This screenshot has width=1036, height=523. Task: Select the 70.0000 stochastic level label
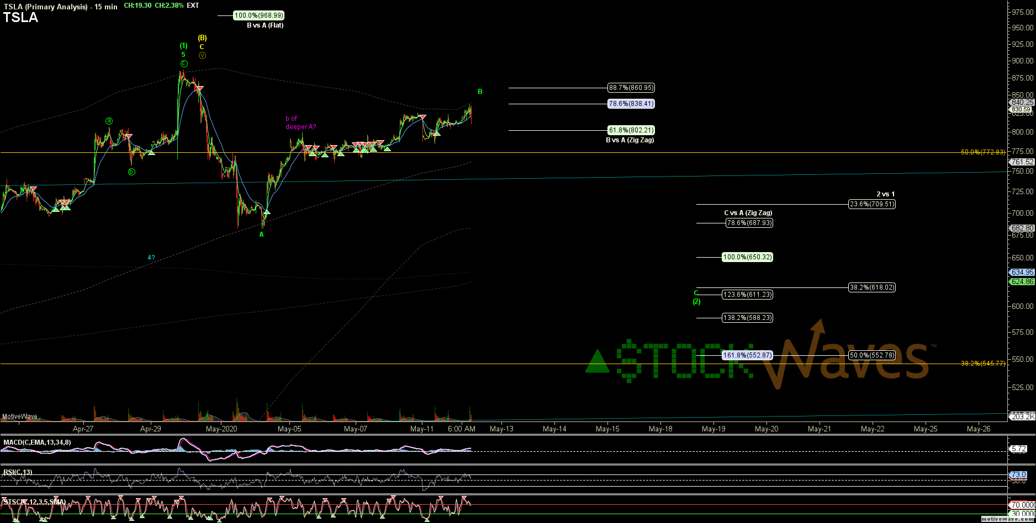(1022, 505)
